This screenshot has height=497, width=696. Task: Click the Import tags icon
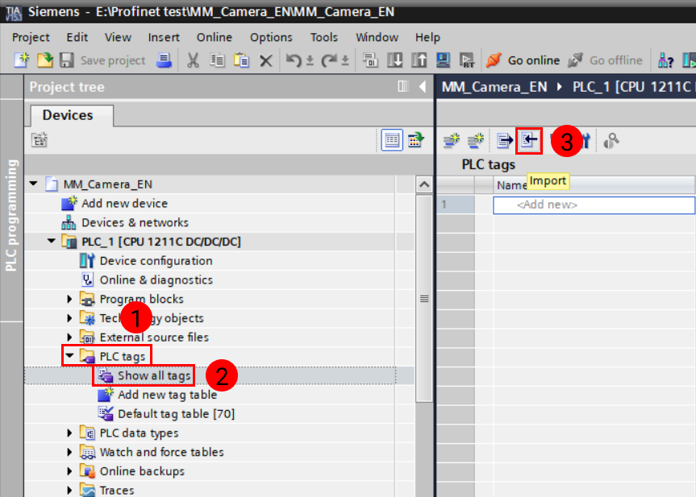[x=529, y=140]
